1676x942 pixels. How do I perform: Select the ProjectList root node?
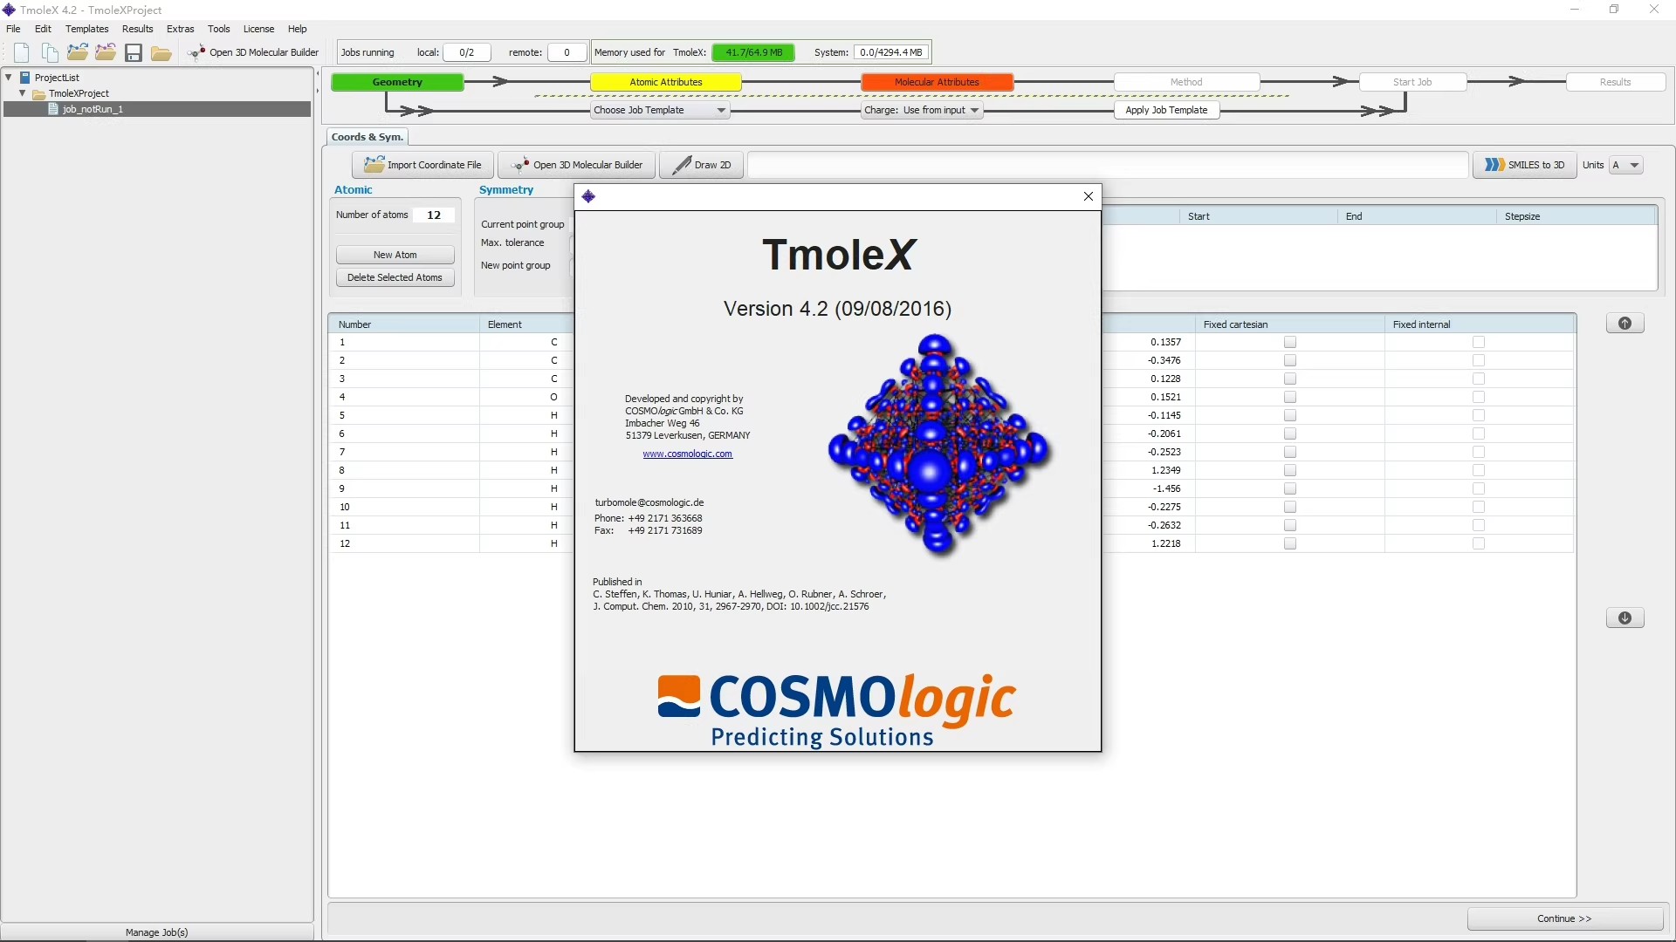pos(57,78)
